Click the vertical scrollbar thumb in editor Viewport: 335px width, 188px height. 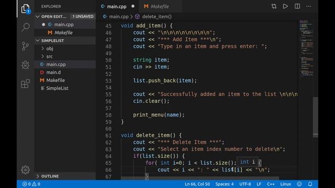coord(316,117)
